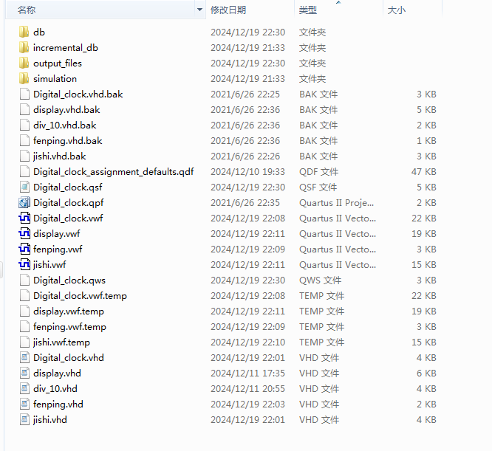Sort files by 类型 column header
The width and height of the screenshot is (492, 451).
(x=308, y=10)
